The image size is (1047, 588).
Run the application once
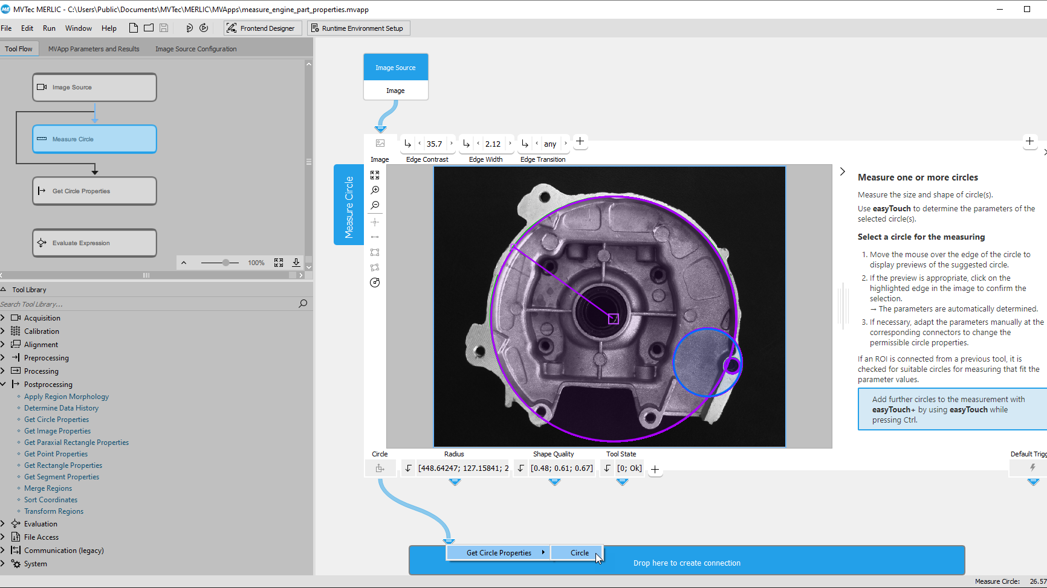[189, 28]
